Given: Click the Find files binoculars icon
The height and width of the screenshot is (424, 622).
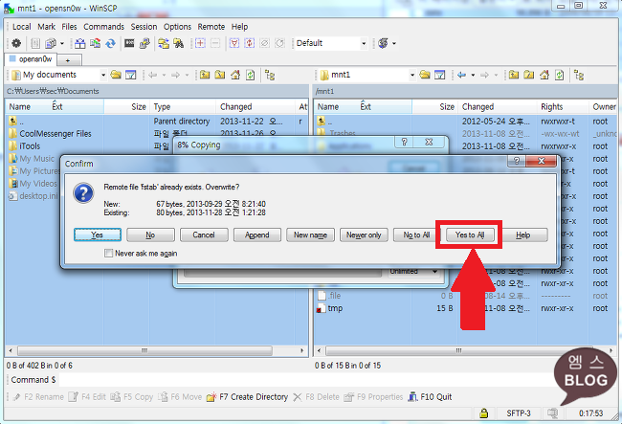Looking at the screenshot, I should click(179, 43).
